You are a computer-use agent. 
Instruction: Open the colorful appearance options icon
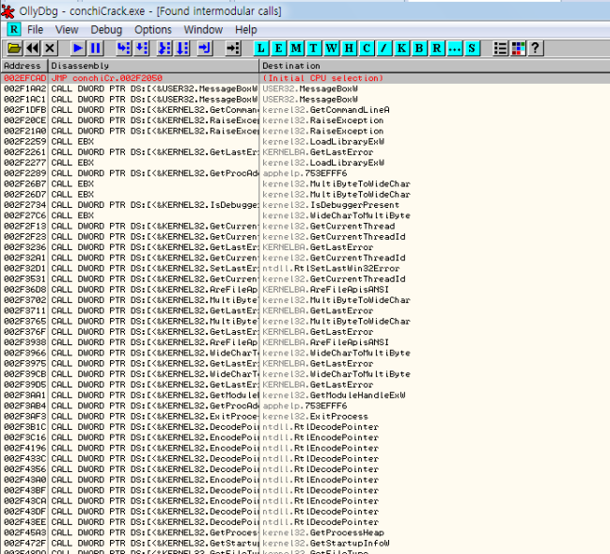518,48
